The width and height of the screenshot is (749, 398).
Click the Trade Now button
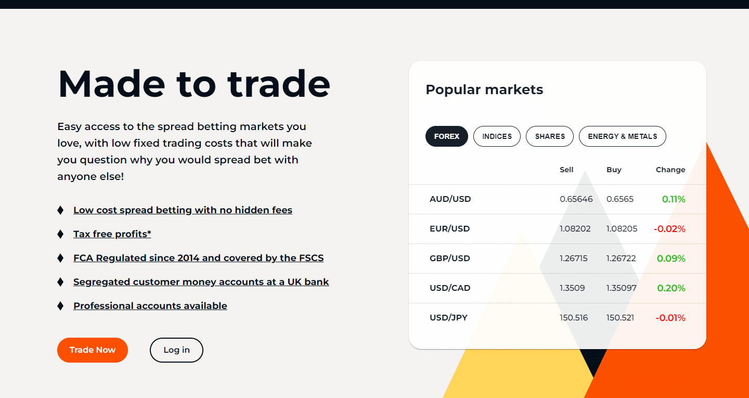(92, 350)
